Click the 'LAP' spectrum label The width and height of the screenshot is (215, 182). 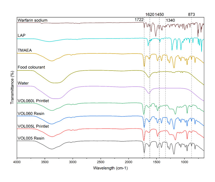[22, 35]
